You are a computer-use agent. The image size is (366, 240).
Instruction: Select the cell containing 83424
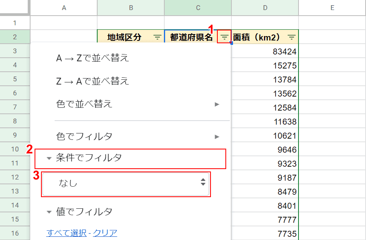(x=265, y=51)
